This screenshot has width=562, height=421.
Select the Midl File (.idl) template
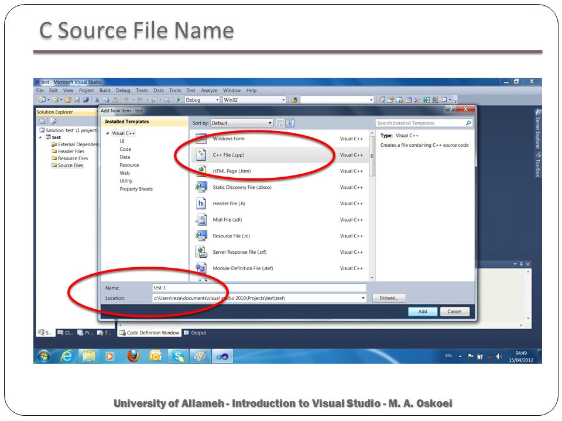pyautogui.click(x=280, y=220)
